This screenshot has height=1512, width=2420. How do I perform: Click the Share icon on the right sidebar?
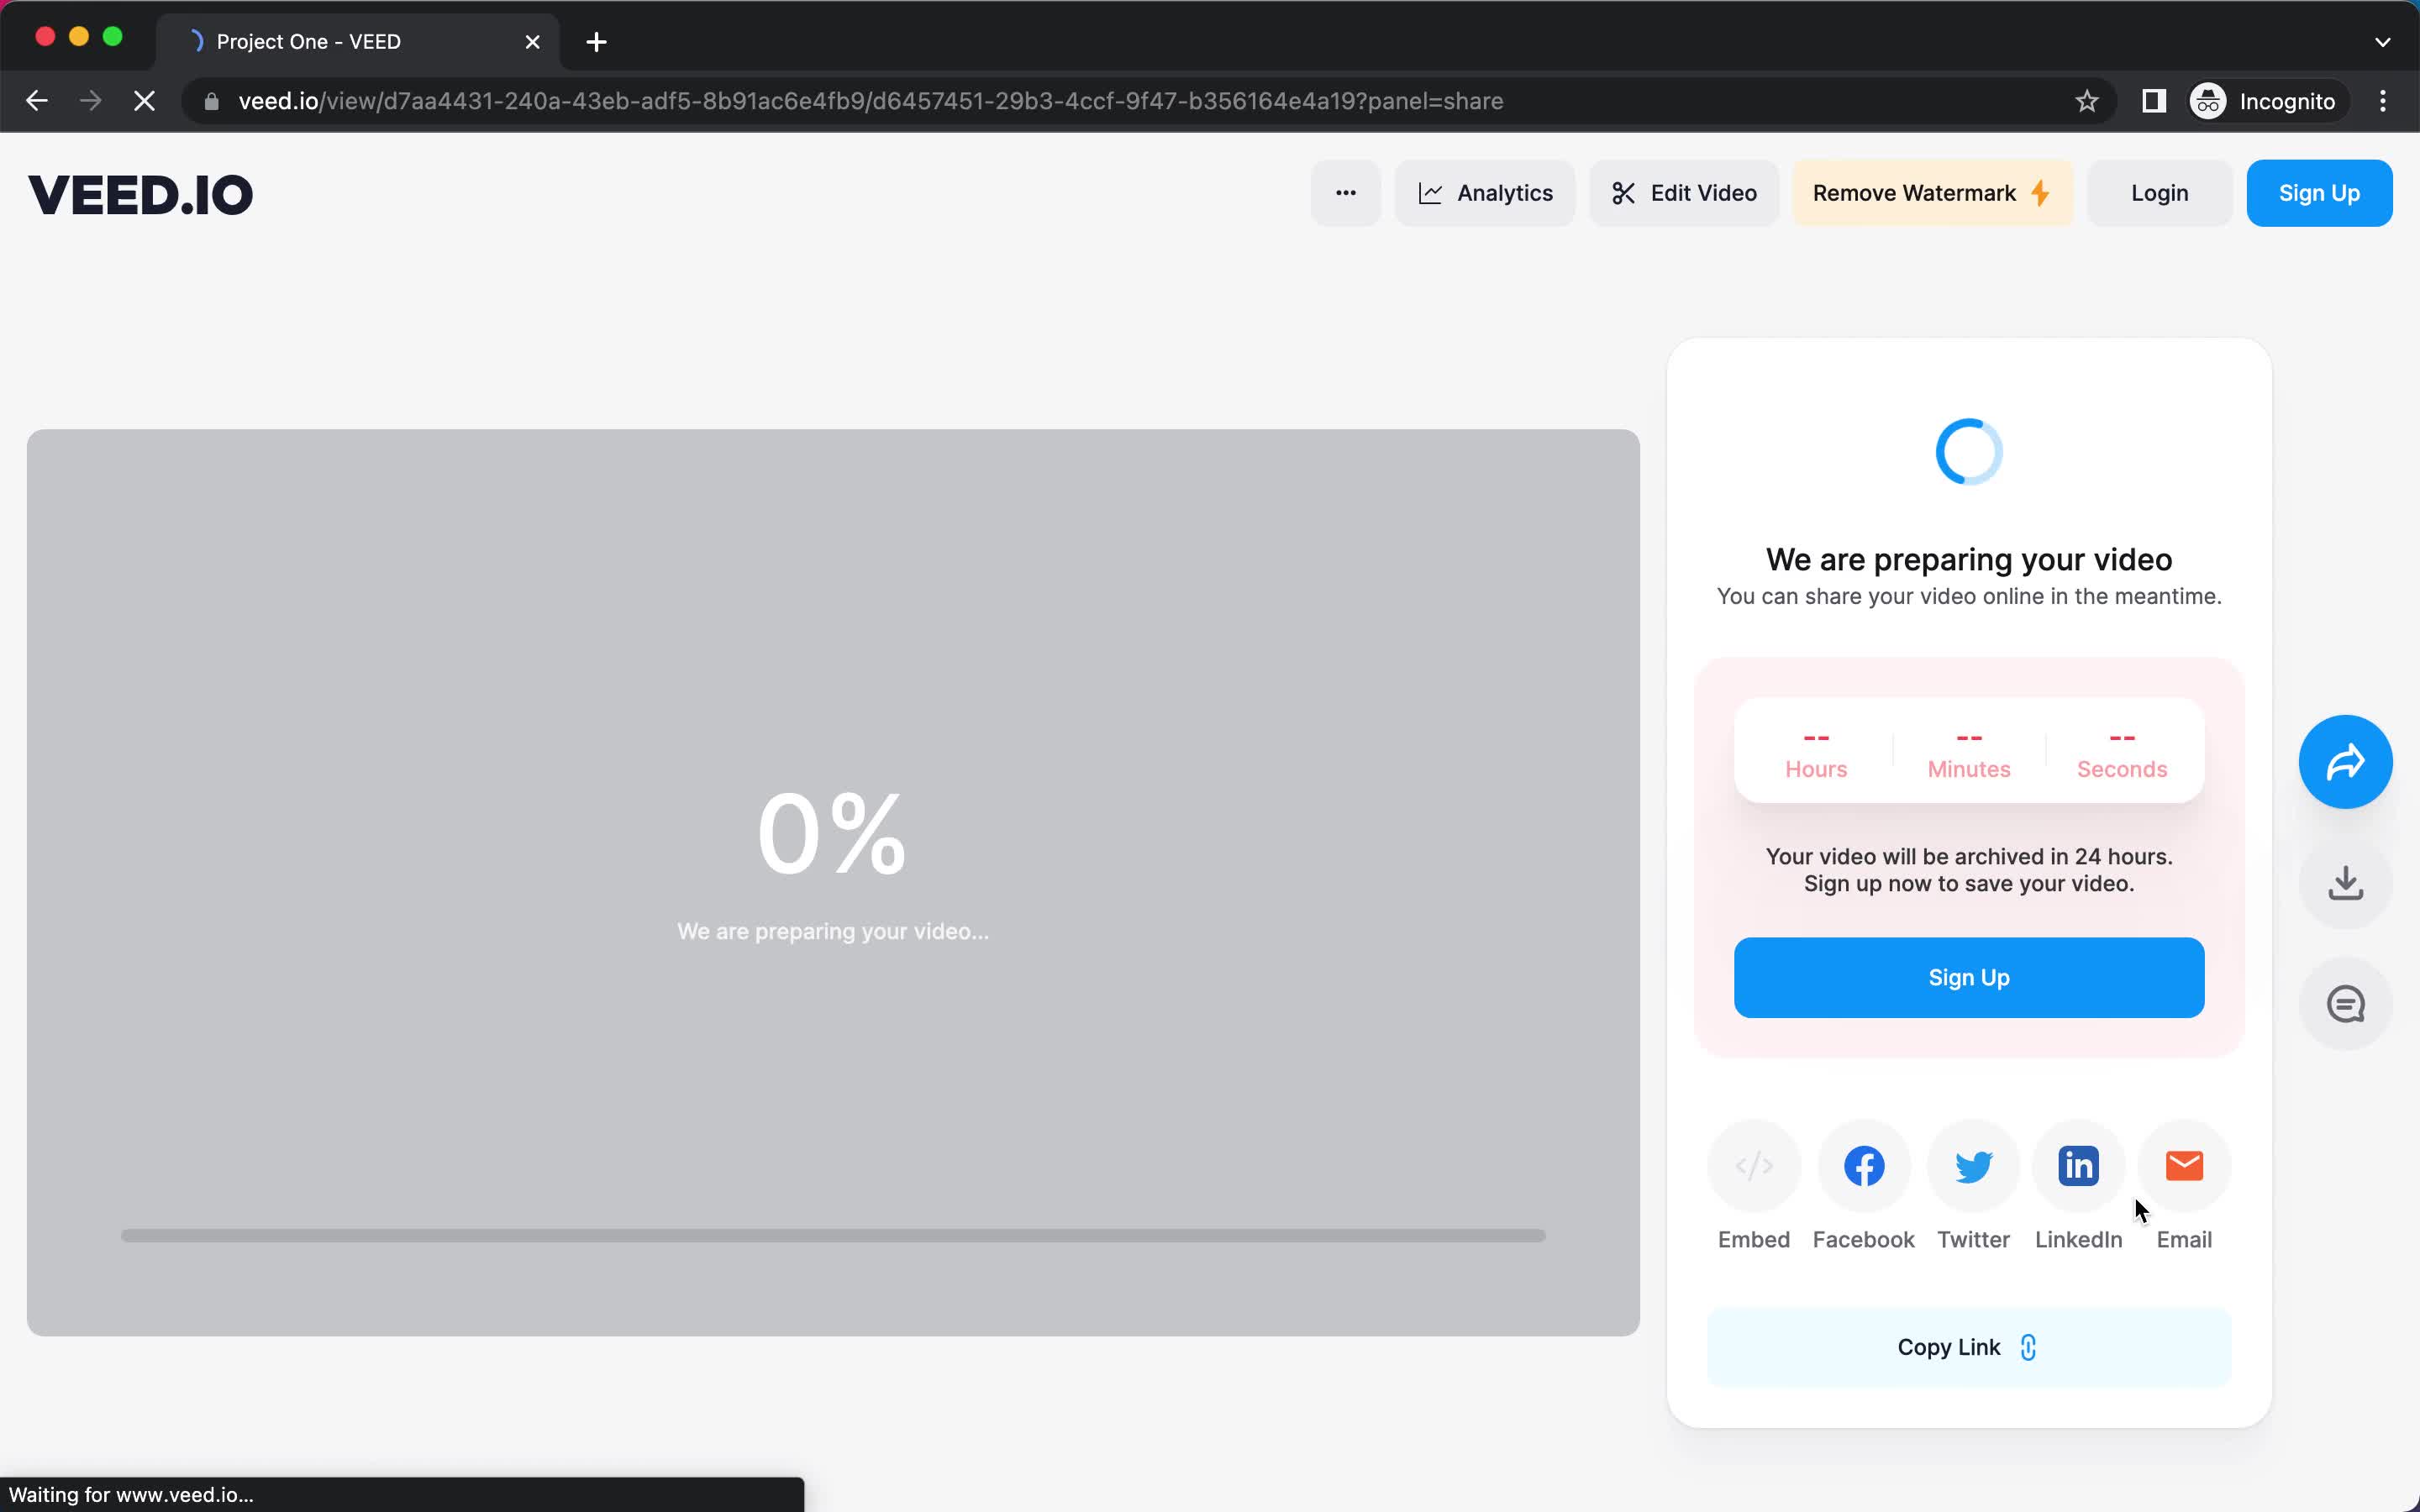point(2345,761)
